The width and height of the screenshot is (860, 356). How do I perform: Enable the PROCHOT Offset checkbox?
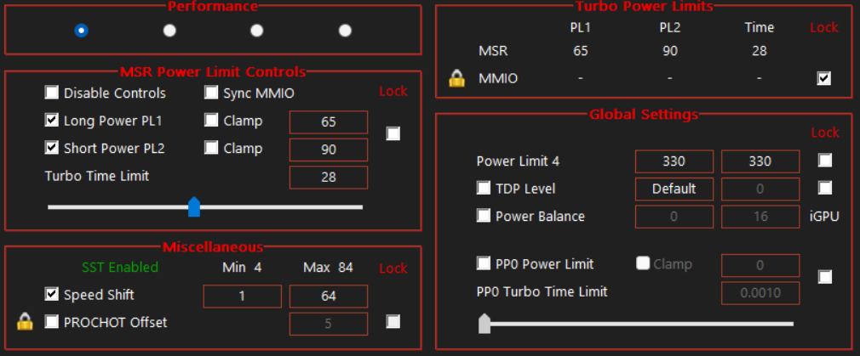point(52,322)
